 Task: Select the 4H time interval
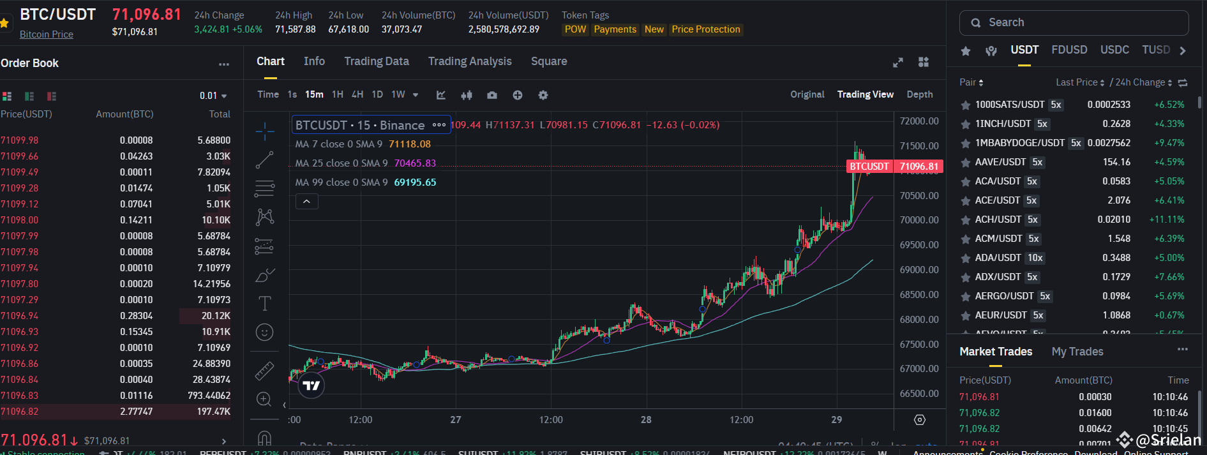click(x=357, y=94)
